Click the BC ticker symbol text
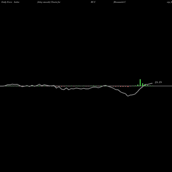Image resolution: width=172 pixels, height=172 pixels. click(93, 2)
